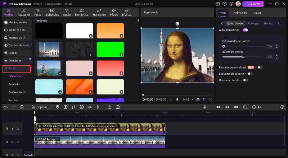Click the Separar split button
This screenshot has height=158, width=288.
(x=39, y=107)
